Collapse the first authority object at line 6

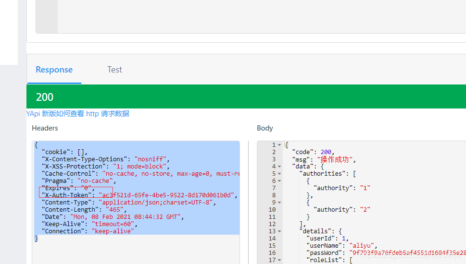point(279,181)
